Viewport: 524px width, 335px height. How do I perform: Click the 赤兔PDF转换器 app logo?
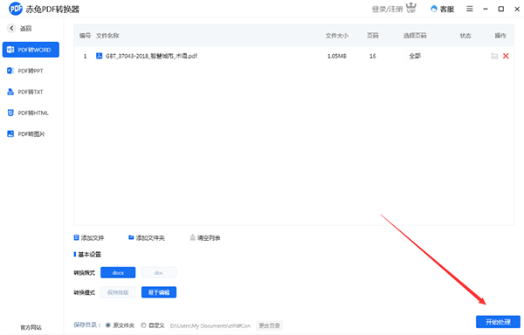click(16, 9)
